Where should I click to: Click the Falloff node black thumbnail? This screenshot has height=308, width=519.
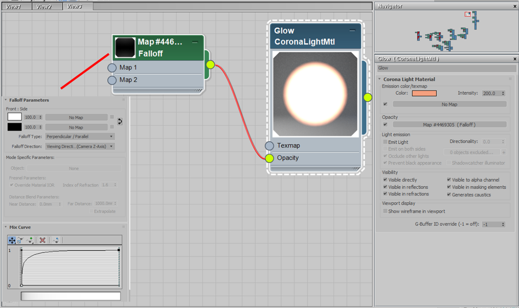125,47
